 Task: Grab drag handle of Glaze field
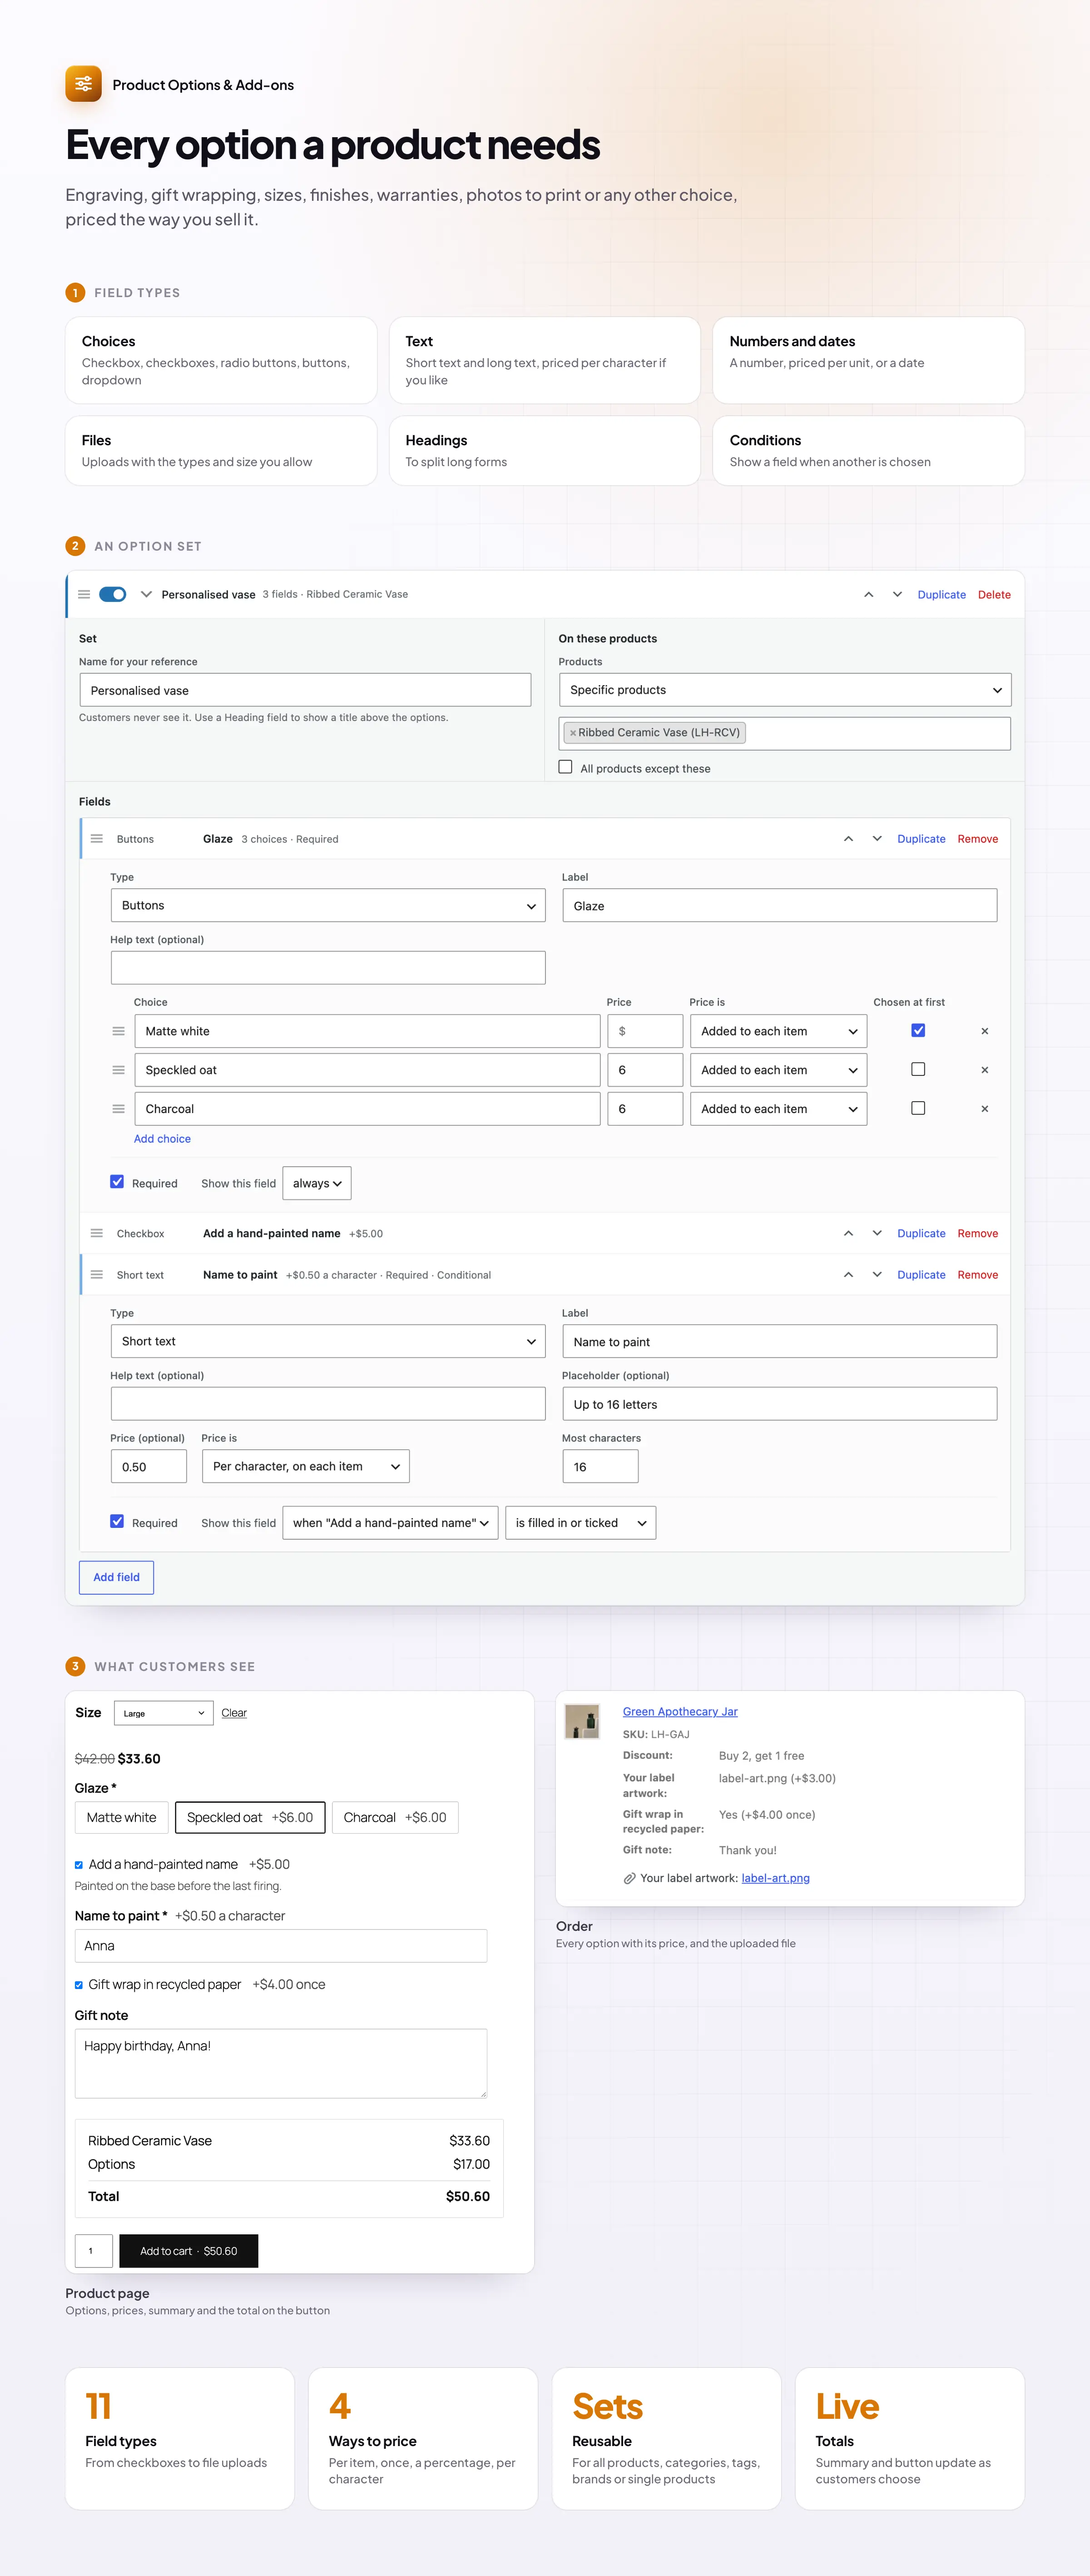tap(97, 839)
